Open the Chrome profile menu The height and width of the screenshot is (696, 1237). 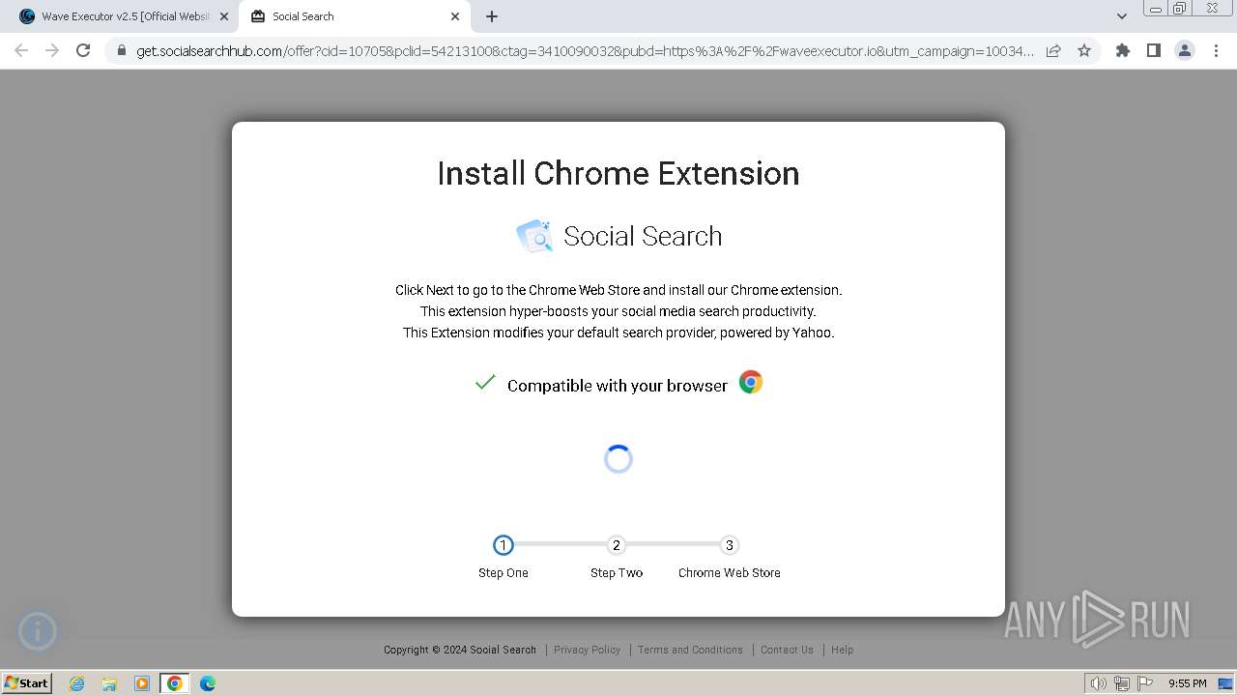[1184, 50]
